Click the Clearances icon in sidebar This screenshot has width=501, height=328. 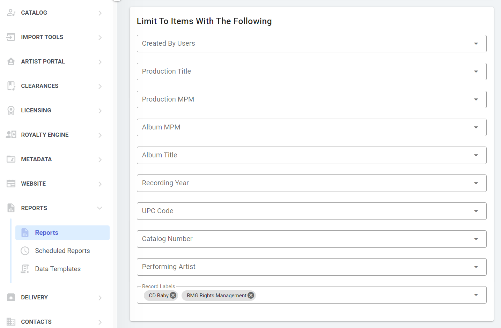pyautogui.click(x=11, y=86)
